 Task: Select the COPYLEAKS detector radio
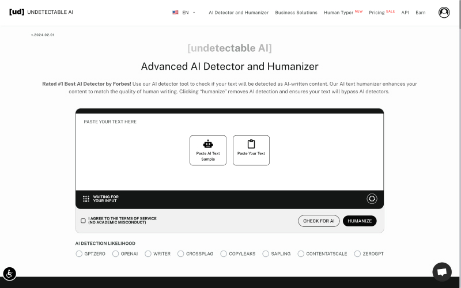tap(224, 253)
